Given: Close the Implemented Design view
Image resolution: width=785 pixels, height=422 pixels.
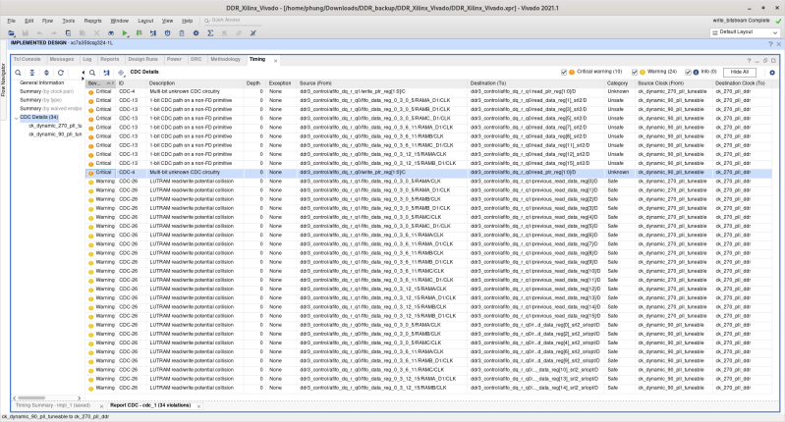Looking at the screenshot, I should (778, 44).
